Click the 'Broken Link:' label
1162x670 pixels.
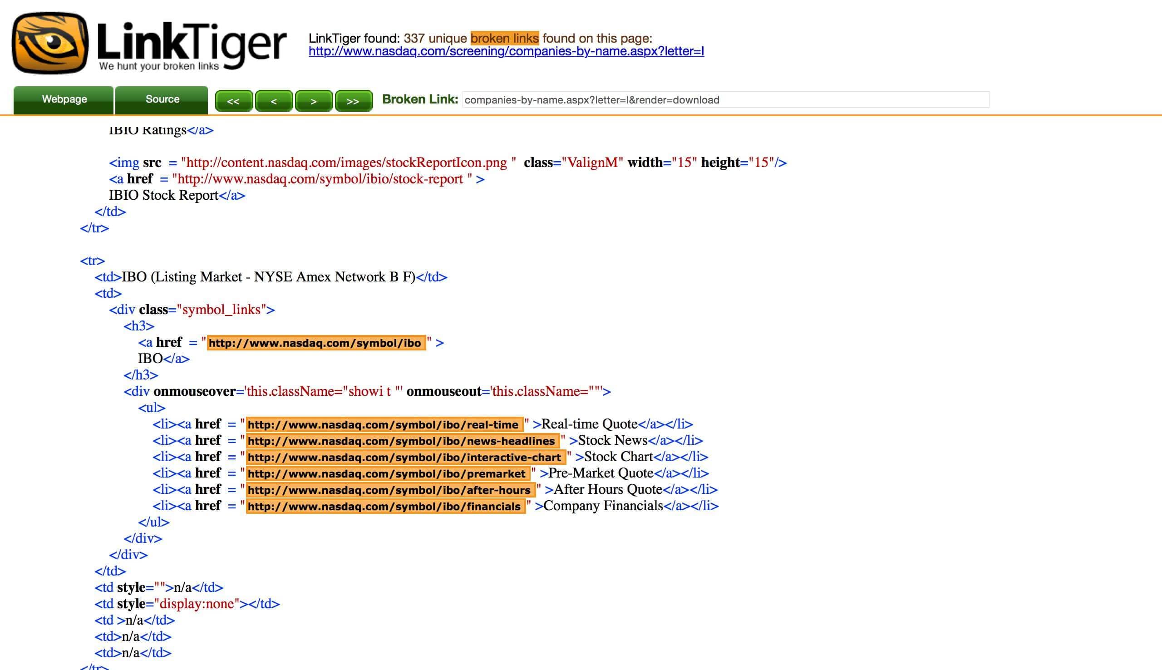click(x=420, y=99)
